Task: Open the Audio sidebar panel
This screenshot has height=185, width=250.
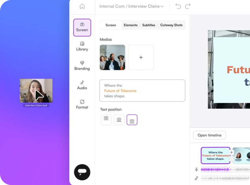Action: [x=82, y=85]
